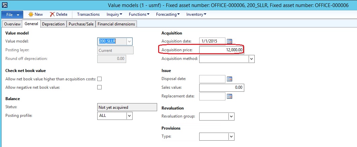Open the Provisions Type dropdown
The image size is (357, 147).
point(231,137)
